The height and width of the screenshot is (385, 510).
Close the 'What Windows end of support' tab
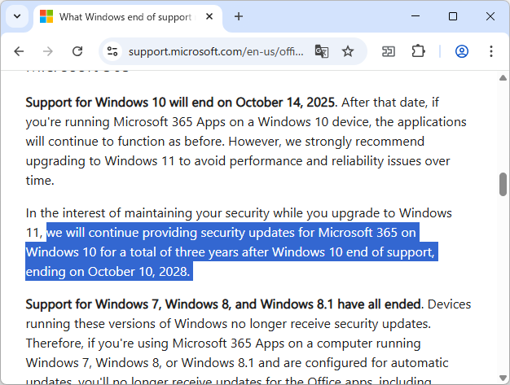pos(210,16)
